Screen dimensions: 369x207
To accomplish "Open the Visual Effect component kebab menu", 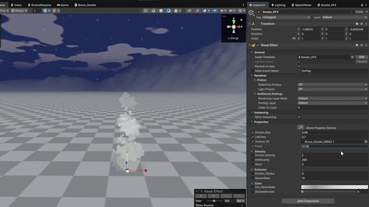I will click(x=366, y=45).
